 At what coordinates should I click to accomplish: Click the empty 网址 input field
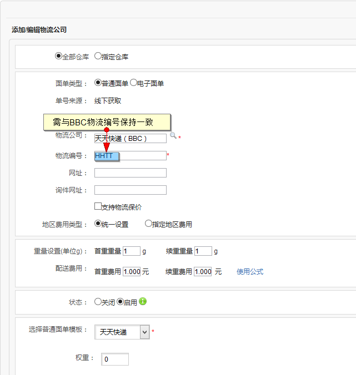pos(131,173)
